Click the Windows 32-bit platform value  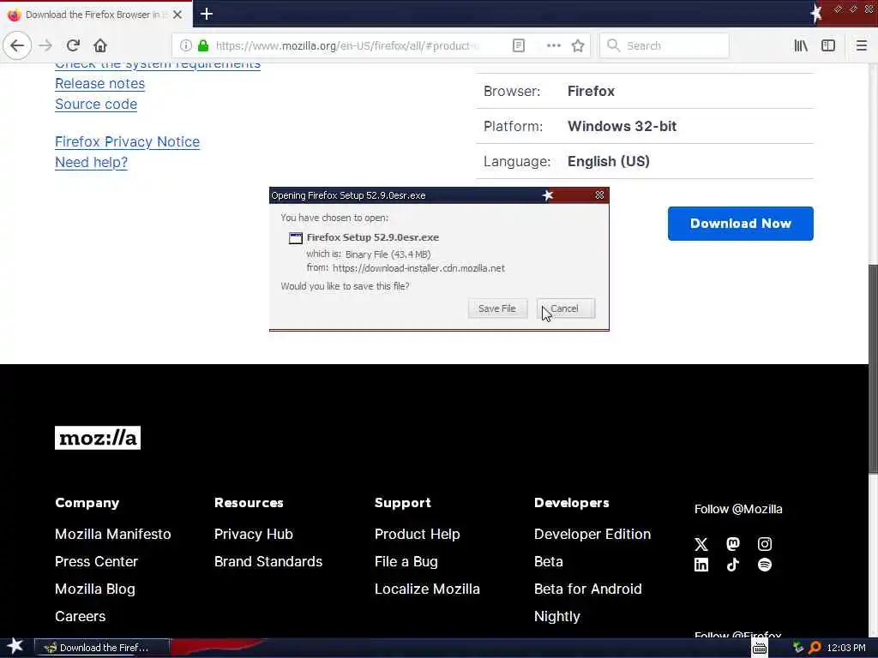coord(622,126)
